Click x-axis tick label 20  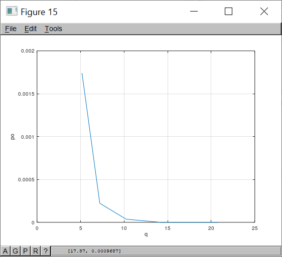(211, 228)
